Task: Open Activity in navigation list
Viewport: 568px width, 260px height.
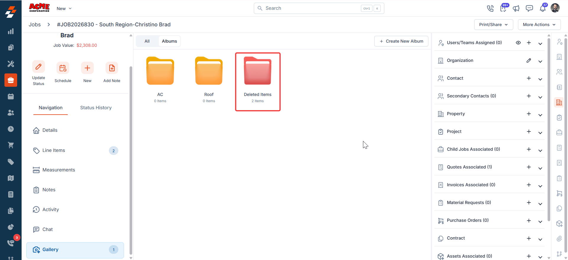Action: 75,210
